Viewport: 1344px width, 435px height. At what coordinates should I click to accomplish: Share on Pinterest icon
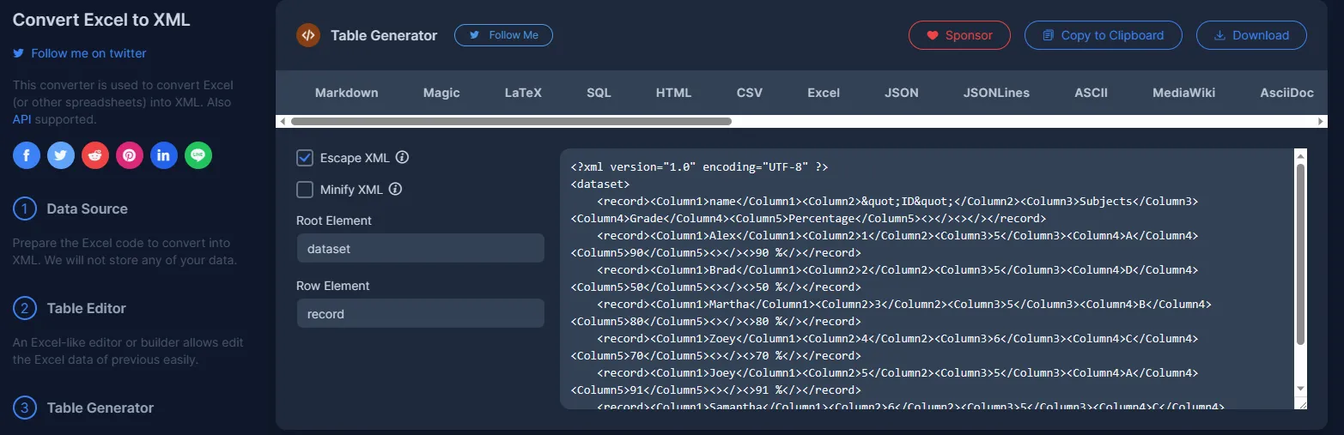pyautogui.click(x=130, y=155)
